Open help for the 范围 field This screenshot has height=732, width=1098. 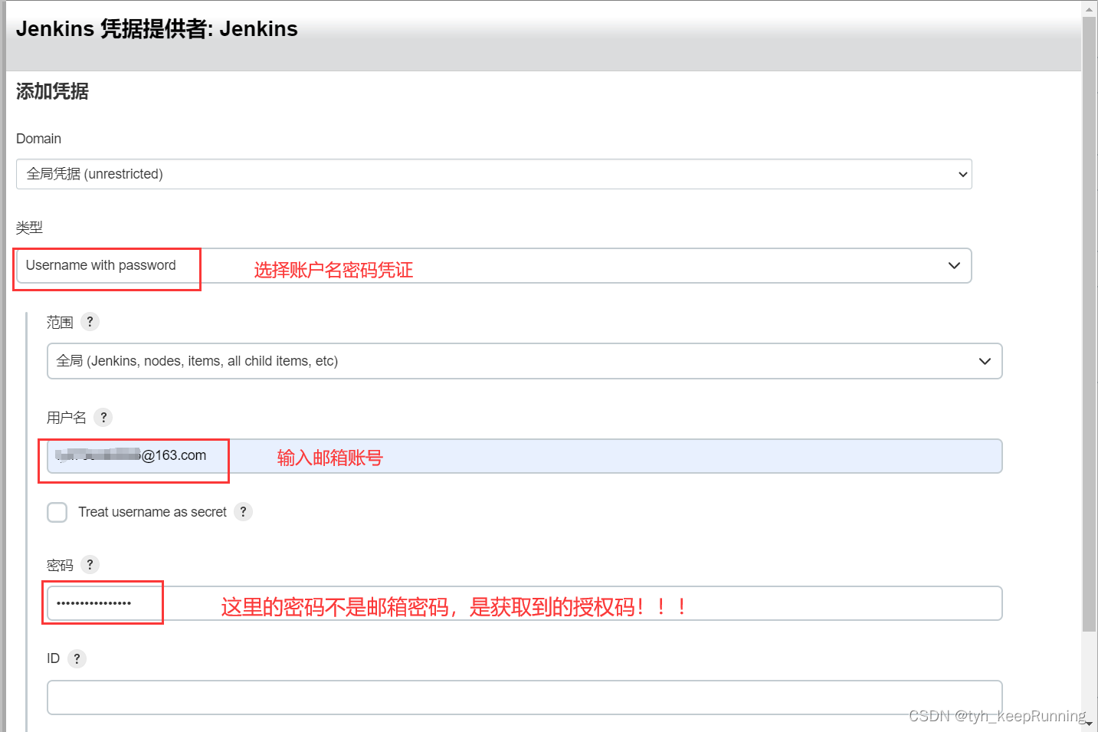pyautogui.click(x=90, y=322)
